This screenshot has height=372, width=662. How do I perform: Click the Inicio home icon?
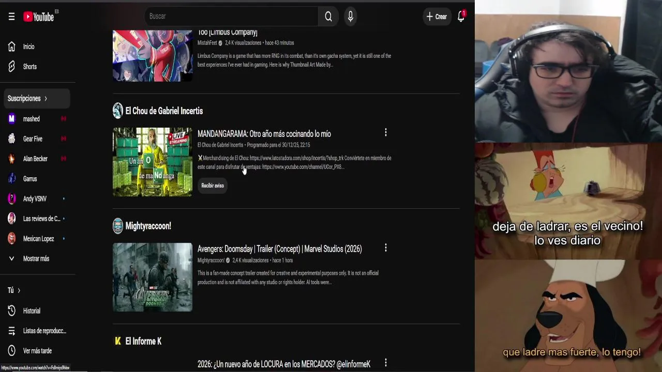[11, 47]
